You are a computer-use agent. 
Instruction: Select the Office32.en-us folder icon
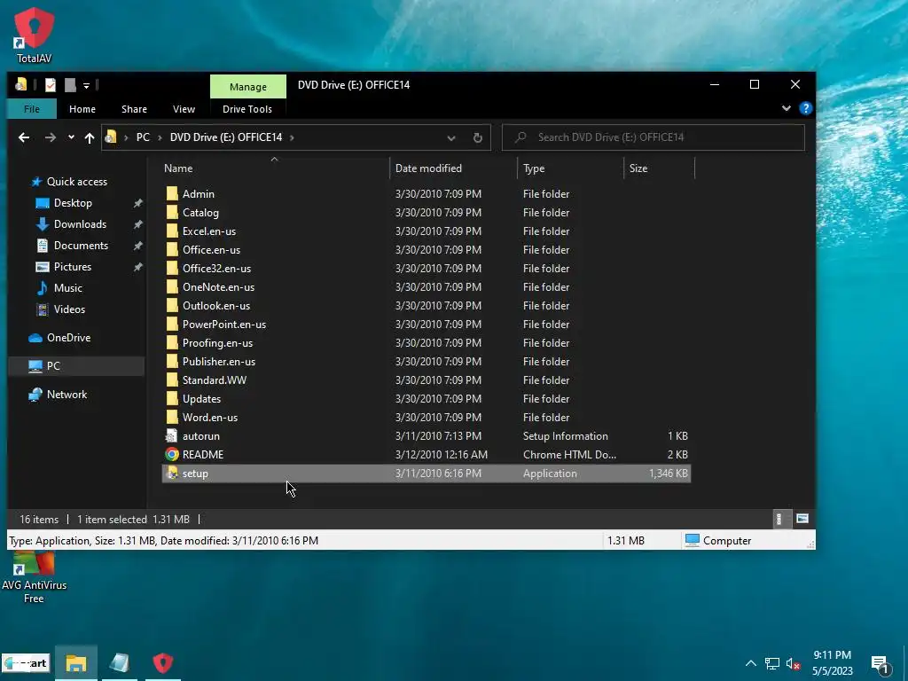tap(172, 268)
